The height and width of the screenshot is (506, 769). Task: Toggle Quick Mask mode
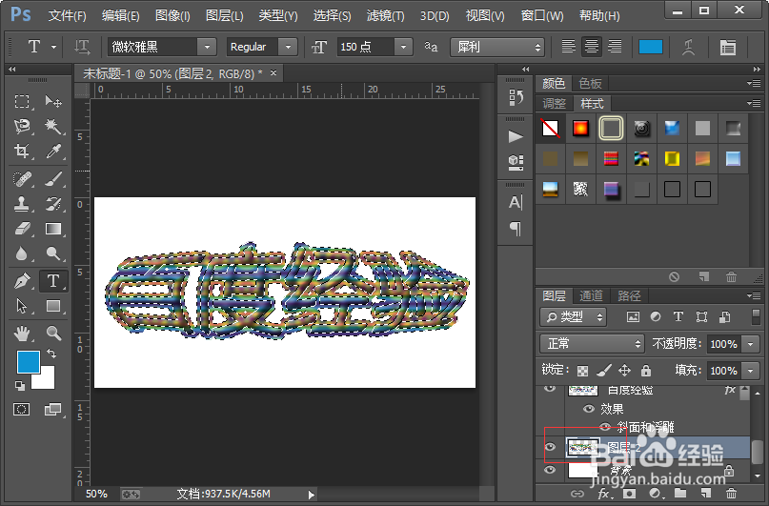pyautogui.click(x=22, y=409)
